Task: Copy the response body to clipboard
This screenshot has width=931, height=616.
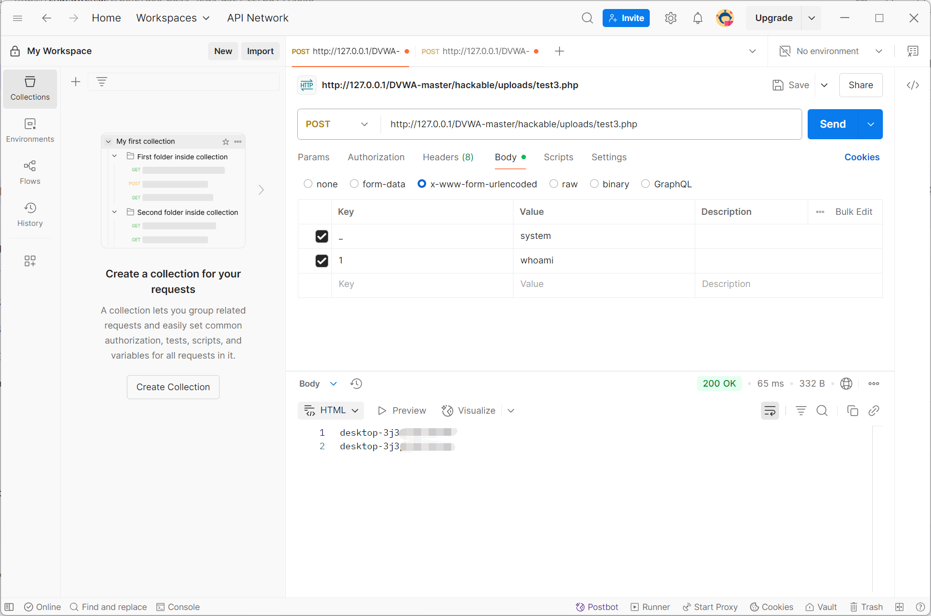Action: tap(852, 411)
